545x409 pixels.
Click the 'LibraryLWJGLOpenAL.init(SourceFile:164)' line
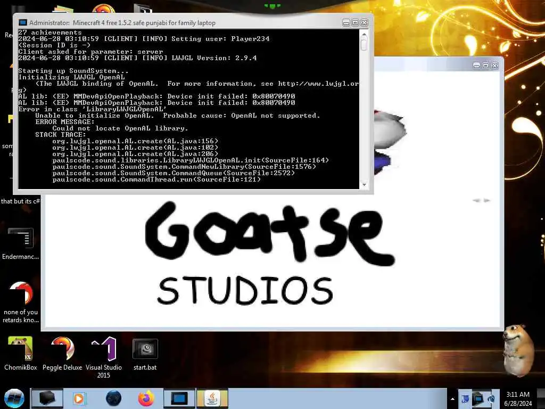(x=191, y=160)
